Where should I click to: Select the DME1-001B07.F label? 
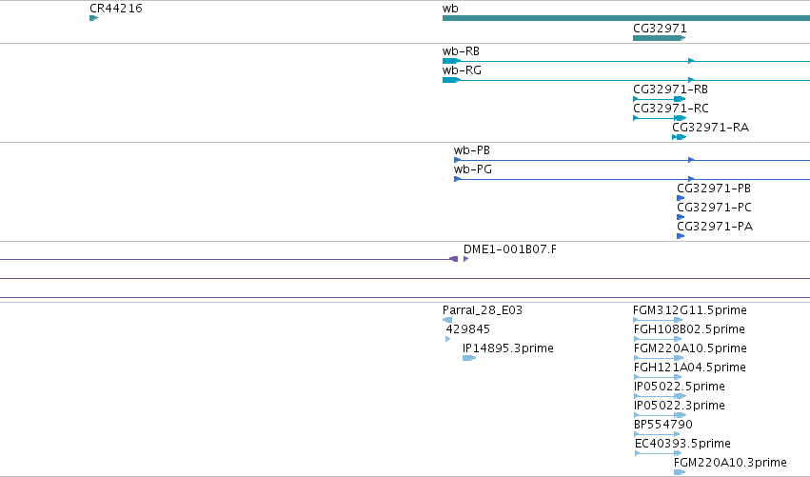510,249
